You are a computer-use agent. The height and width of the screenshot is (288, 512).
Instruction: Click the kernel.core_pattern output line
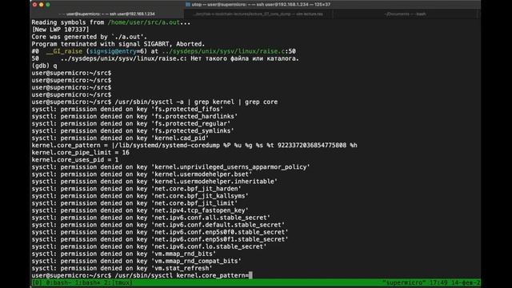point(194,146)
